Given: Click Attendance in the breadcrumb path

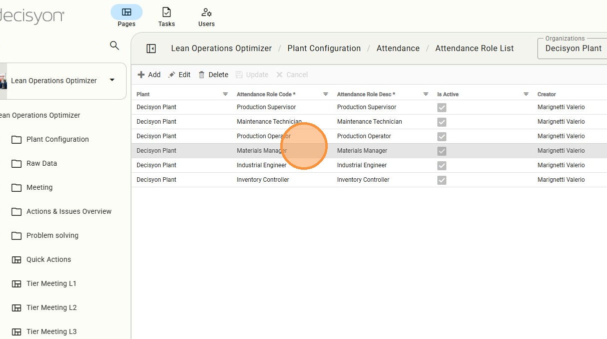Looking at the screenshot, I should click(x=398, y=49).
